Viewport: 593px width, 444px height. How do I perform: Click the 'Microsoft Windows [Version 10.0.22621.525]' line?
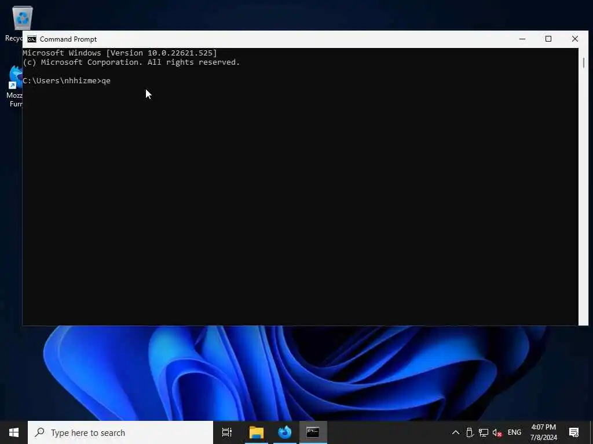pos(120,53)
